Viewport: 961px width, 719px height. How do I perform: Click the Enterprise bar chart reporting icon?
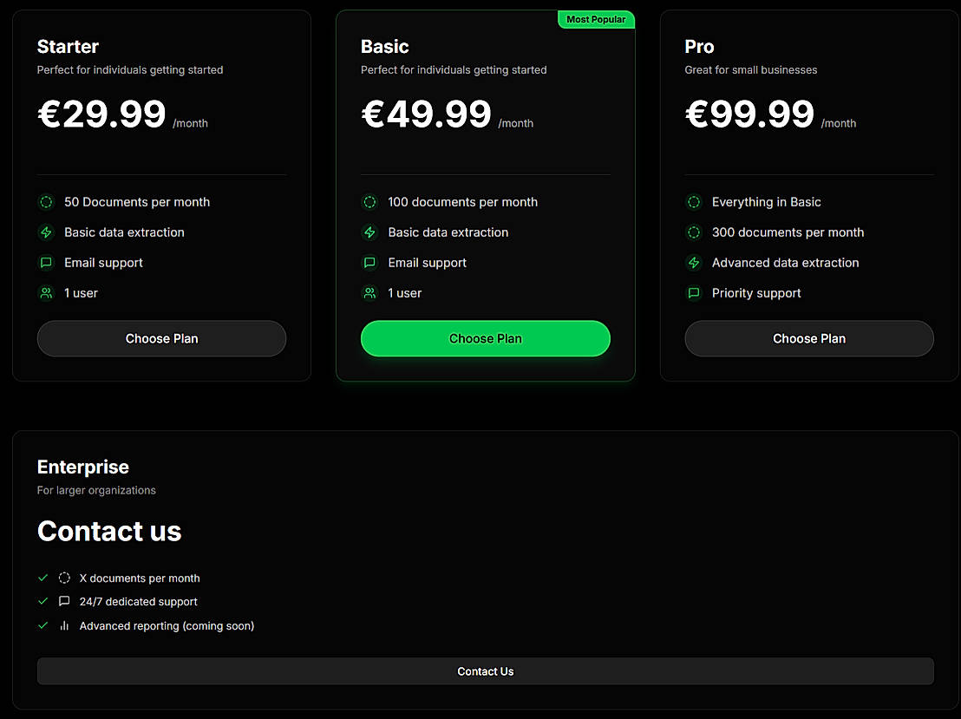(64, 625)
